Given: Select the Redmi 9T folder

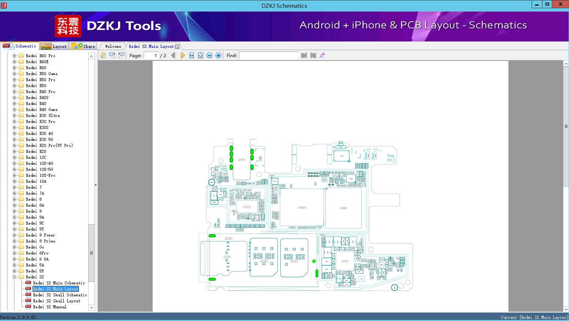Looking at the screenshot, I should pos(35,229).
